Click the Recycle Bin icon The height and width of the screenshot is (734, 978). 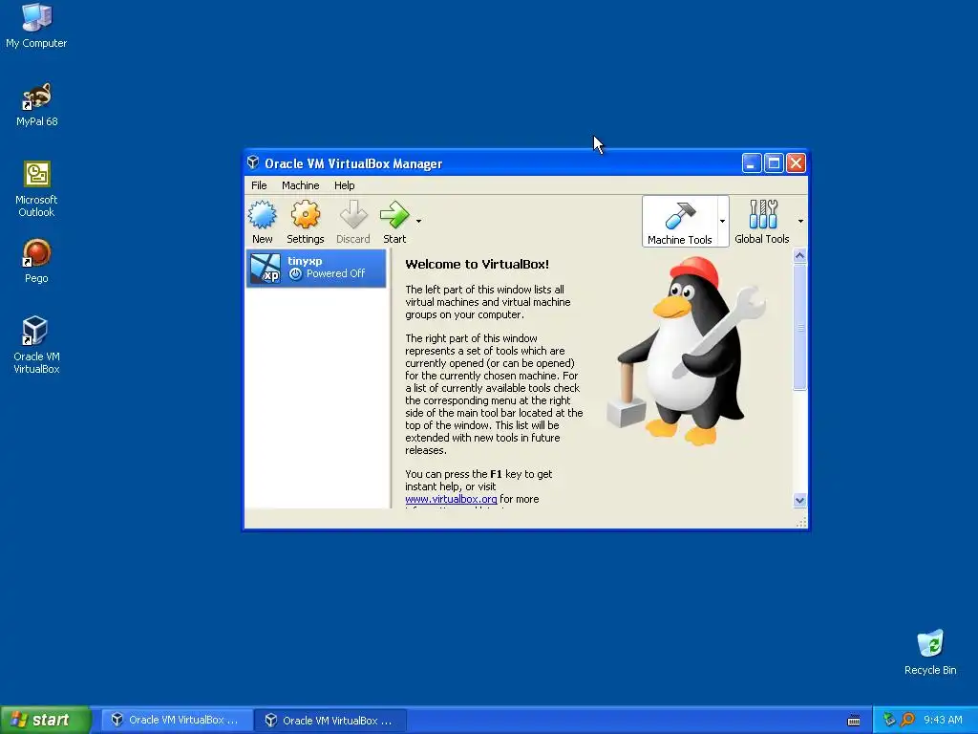(930, 652)
